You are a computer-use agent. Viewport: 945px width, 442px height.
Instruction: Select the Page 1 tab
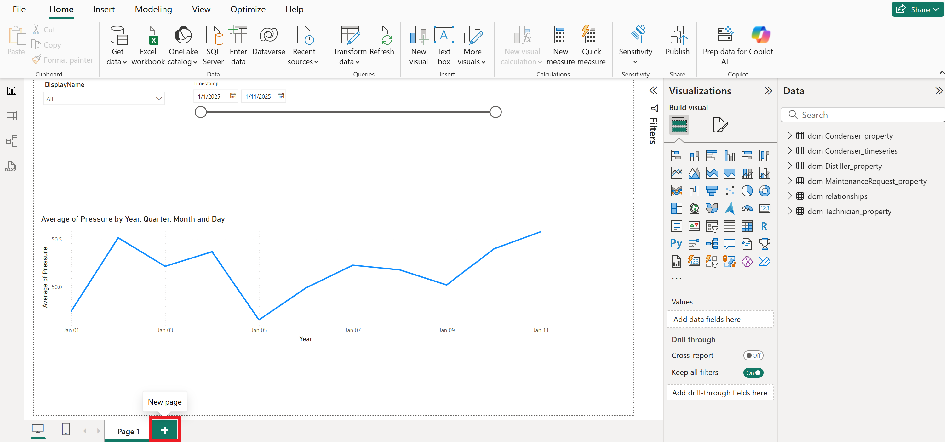point(128,431)
